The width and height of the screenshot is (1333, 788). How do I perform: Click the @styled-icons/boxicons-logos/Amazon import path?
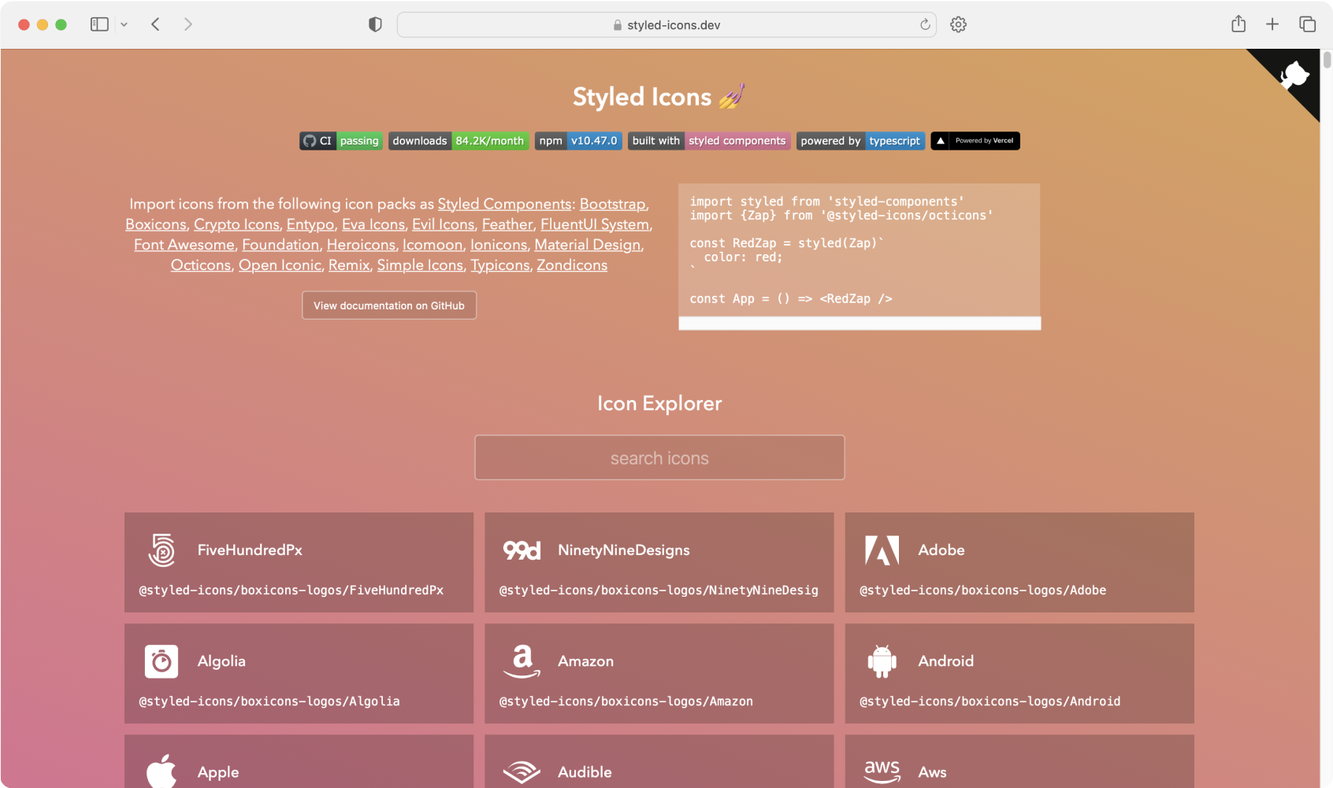(626, 701)
